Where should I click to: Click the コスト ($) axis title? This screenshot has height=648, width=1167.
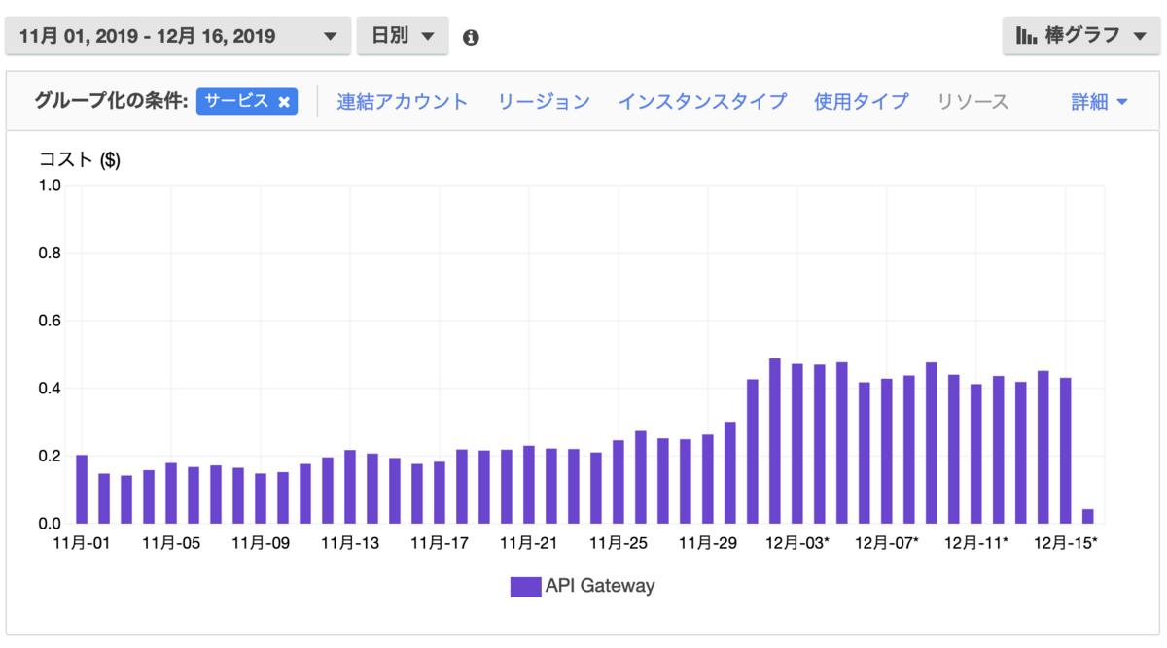pos(80,160)
